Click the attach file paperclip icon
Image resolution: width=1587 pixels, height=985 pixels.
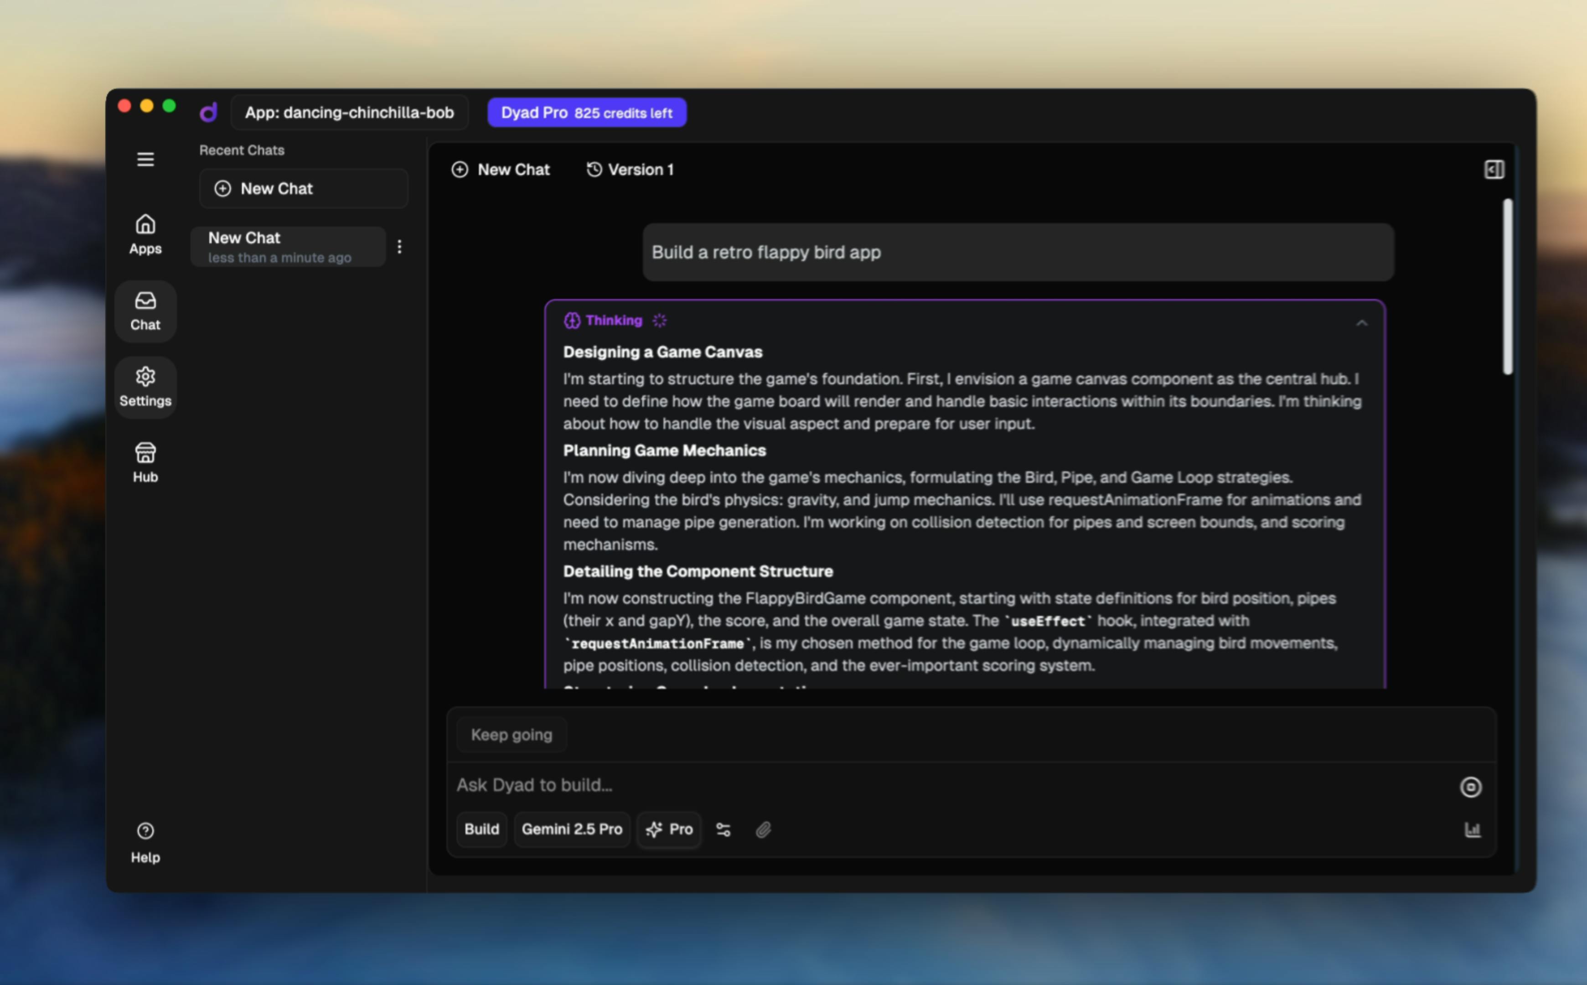click(x=763, y=829)
